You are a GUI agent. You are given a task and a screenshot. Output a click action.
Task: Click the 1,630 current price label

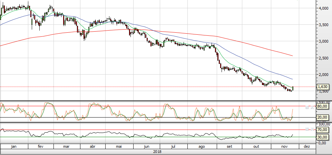click(x=323, y=87)
